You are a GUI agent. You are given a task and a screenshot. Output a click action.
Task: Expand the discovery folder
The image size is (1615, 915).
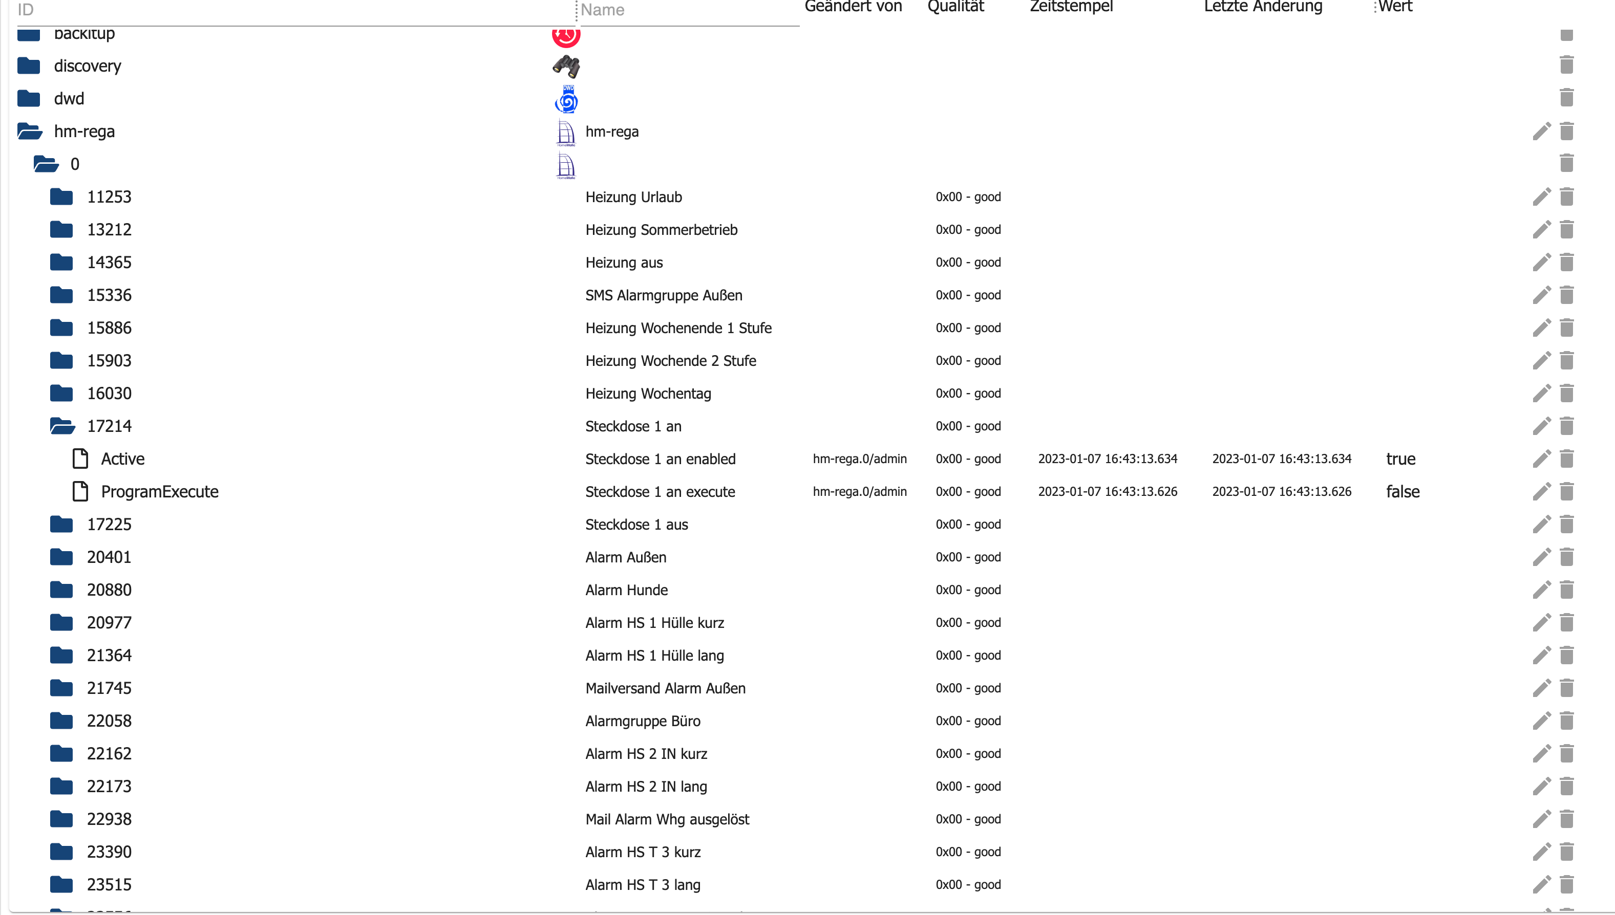[29, 66]
